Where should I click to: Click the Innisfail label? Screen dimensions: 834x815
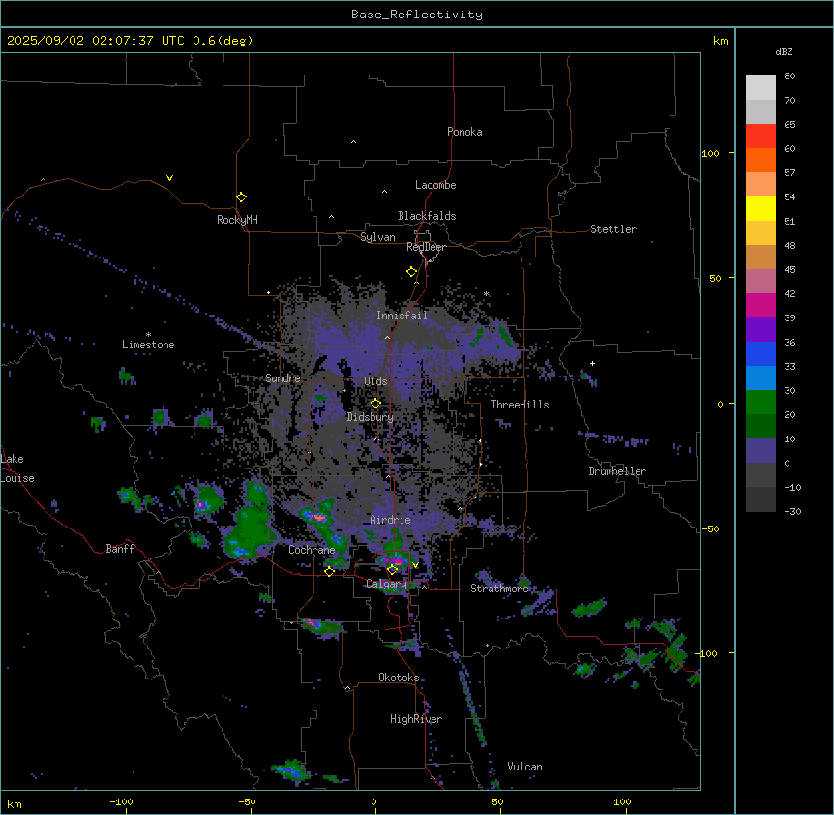point(402,316)
